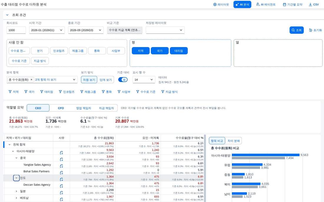Collapse the 아시아·태평양 tree row

[13, 151]
